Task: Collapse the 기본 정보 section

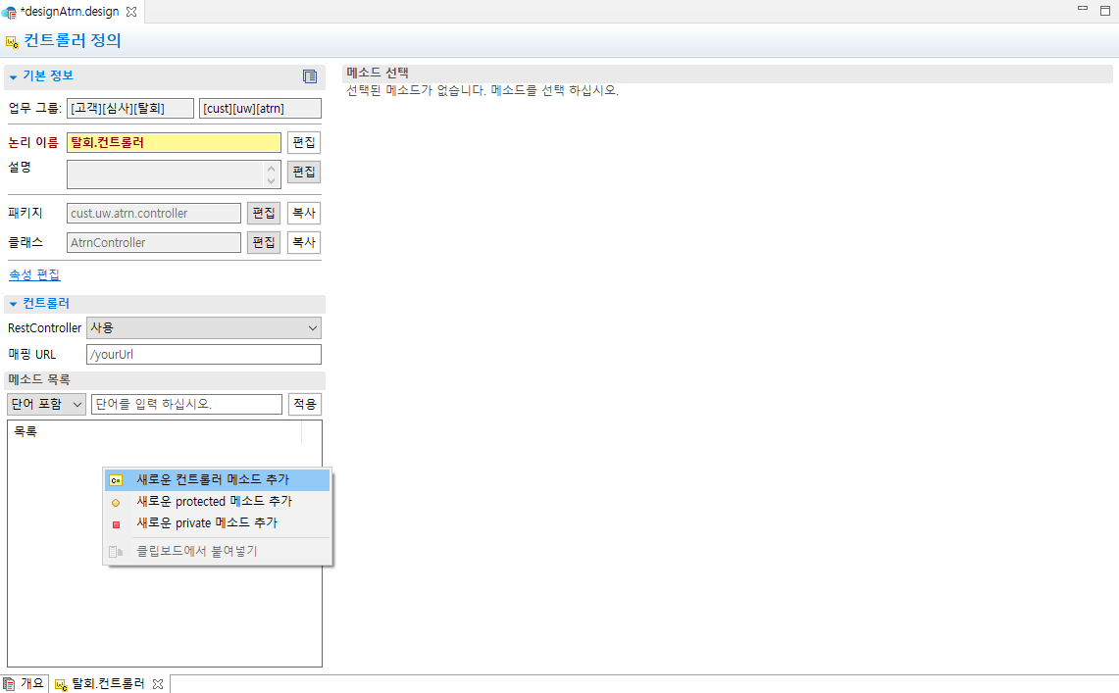Action: pos(13,75)
